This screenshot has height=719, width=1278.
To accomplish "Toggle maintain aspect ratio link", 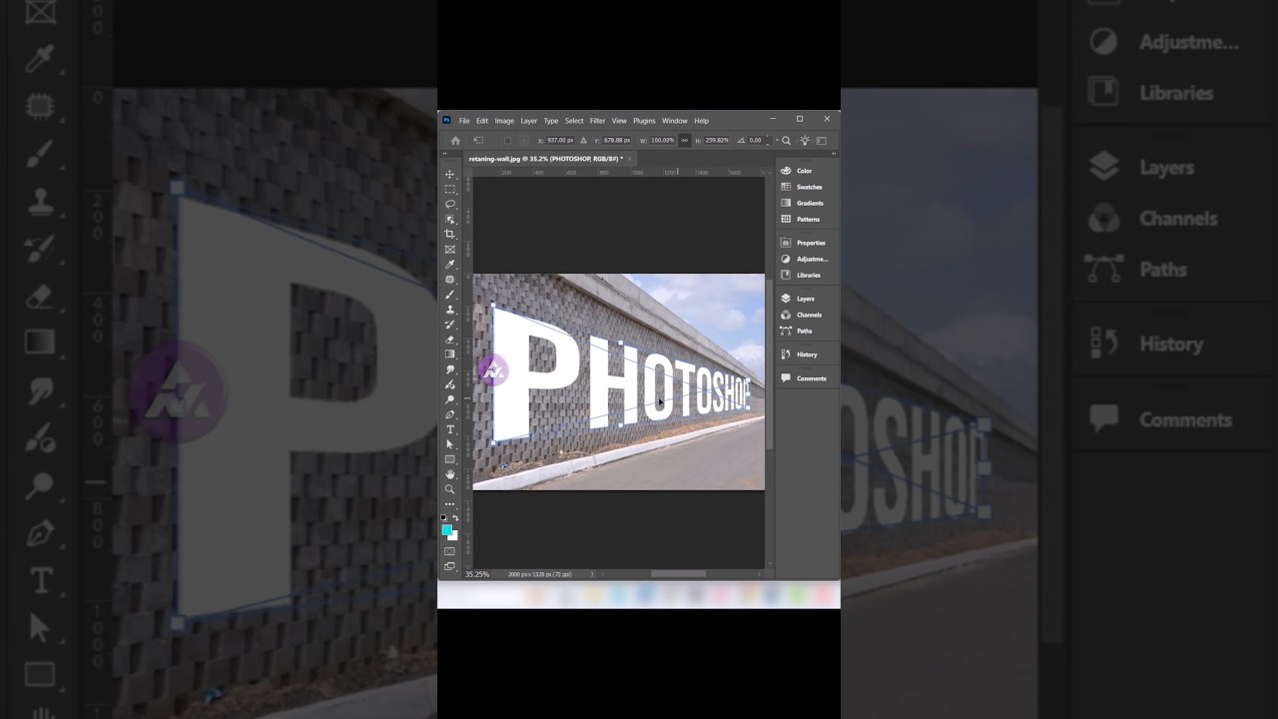I will (684, 141).
